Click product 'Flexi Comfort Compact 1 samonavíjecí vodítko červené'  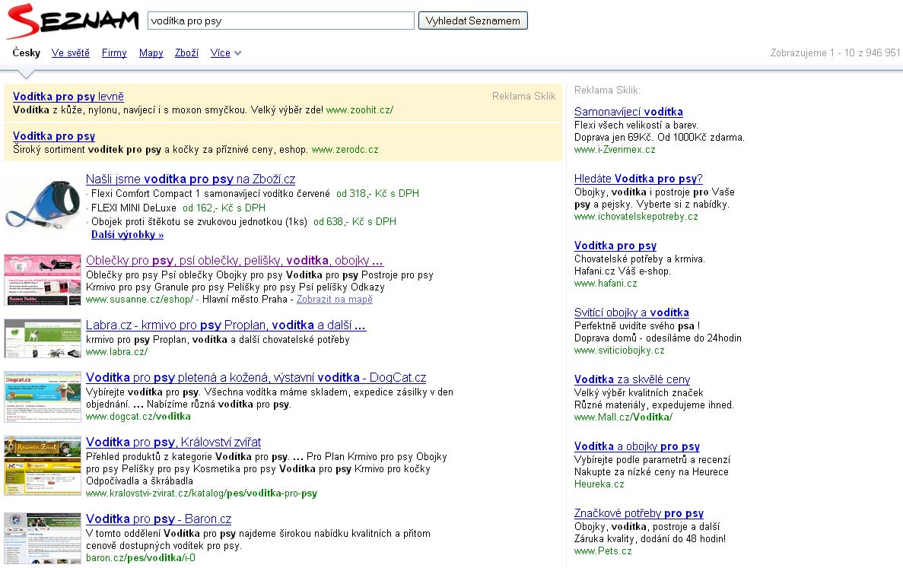coord(211,194)
